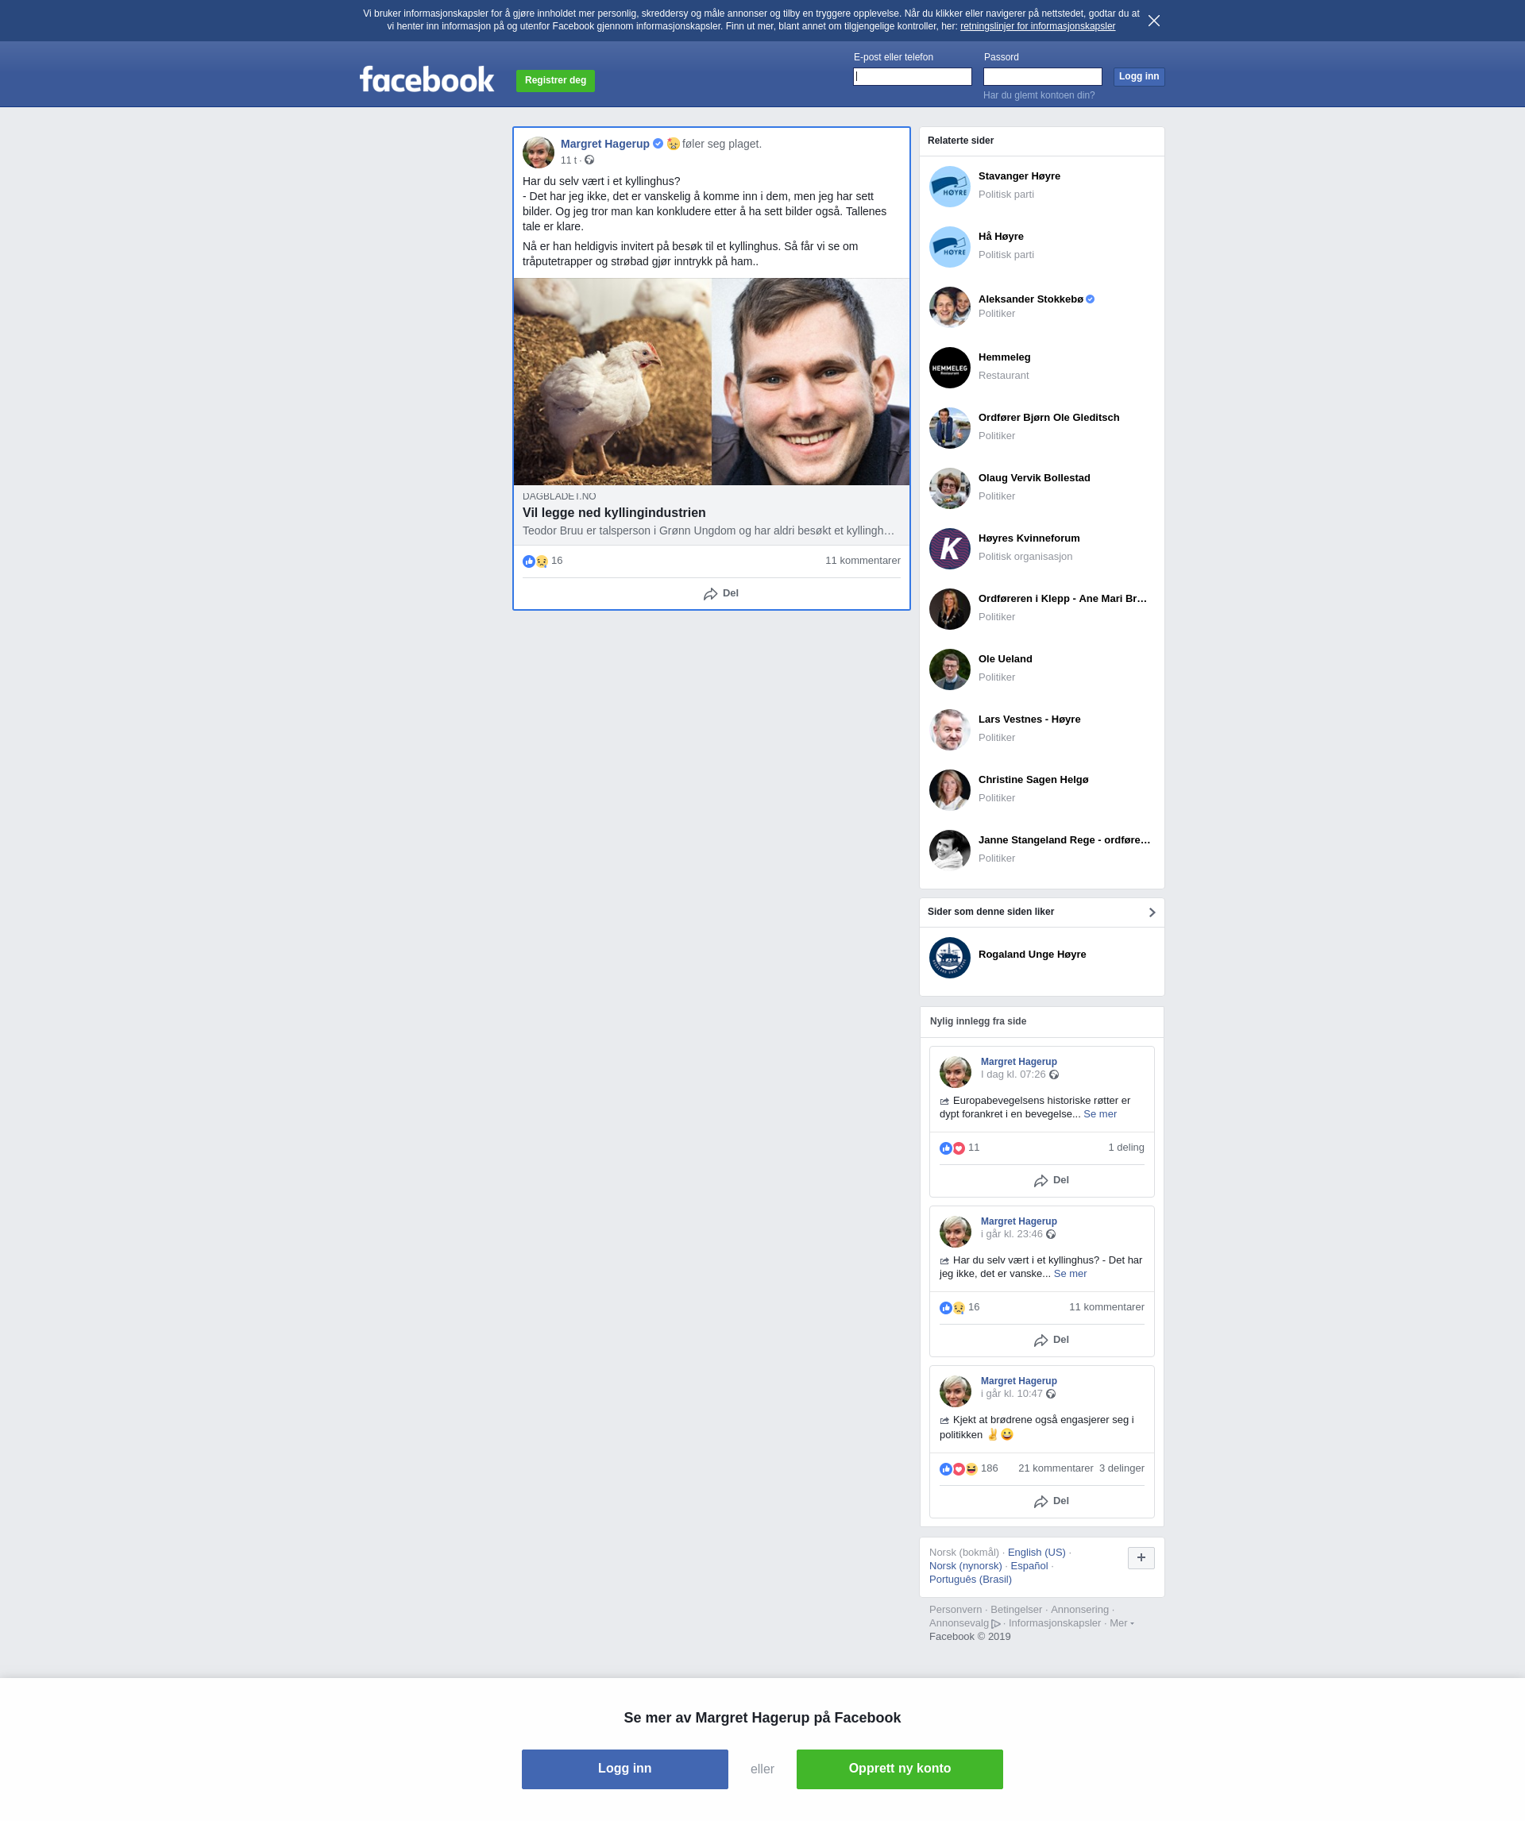Click the sad reaction icon on main post
This screenshot has width=1525, height=1821.
click(542, 561)
